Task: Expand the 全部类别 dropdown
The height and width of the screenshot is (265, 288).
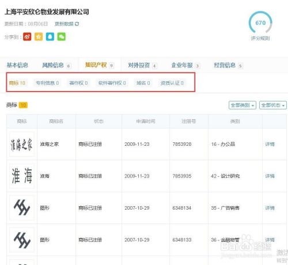Action: pos(242,105)
